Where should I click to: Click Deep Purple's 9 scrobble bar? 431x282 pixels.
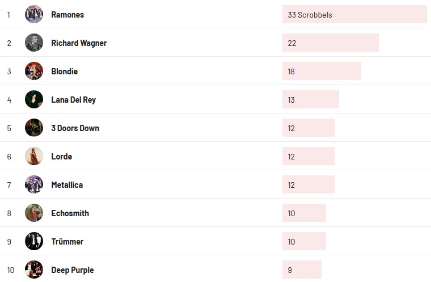tap(302, 270)
